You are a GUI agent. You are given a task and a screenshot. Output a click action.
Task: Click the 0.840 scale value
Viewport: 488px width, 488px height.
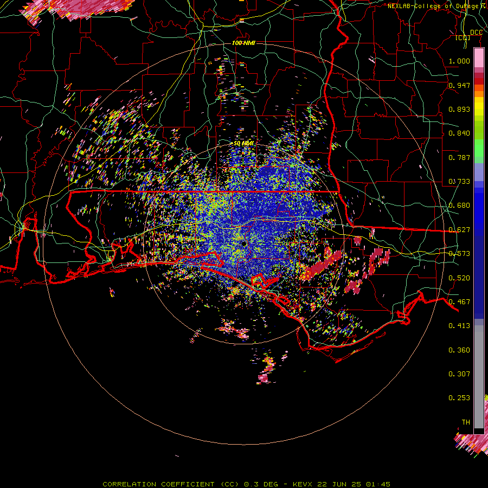pyautogui.click(x=459, y=133)
